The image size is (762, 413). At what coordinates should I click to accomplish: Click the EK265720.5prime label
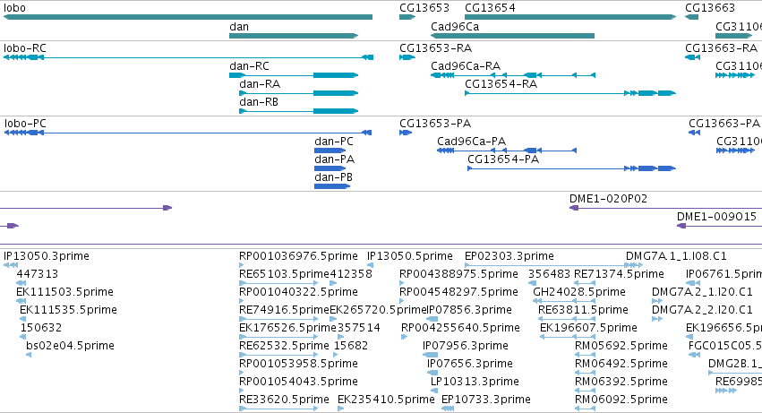click(378, 310)
